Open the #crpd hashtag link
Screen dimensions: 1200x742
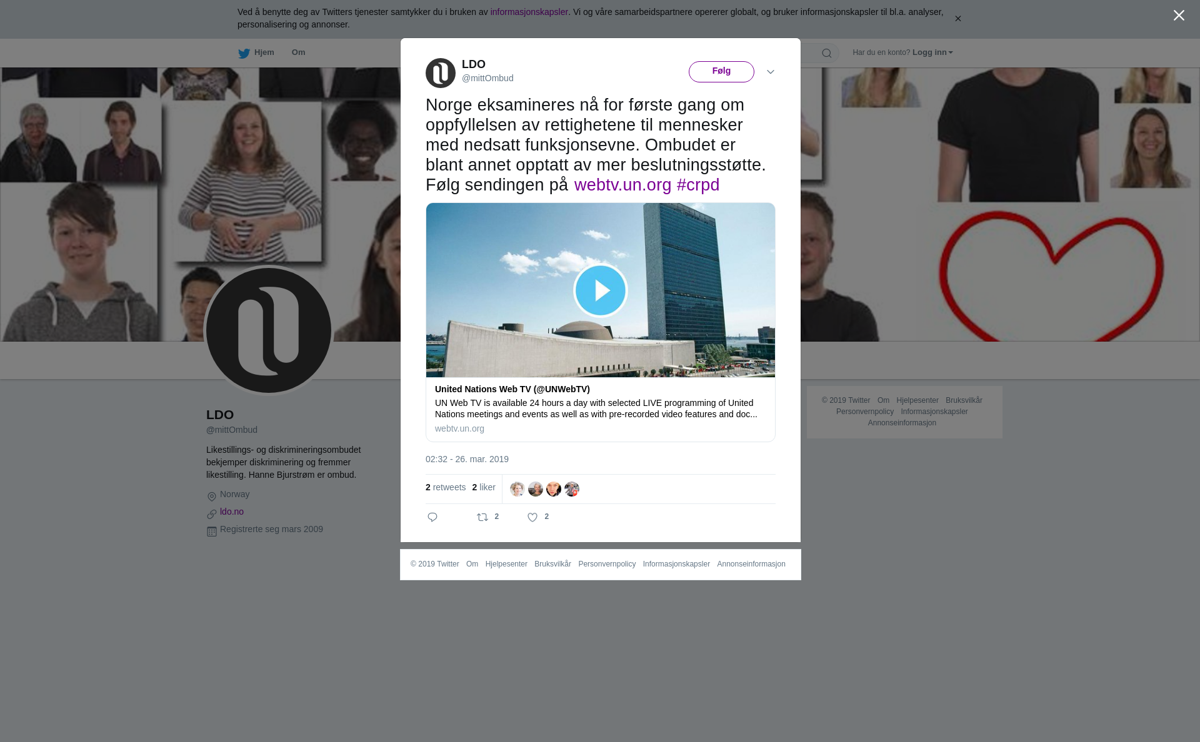(x=697, y=185)
